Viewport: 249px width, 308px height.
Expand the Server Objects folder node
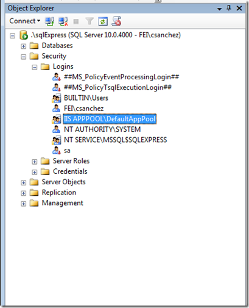pos(24,182)
